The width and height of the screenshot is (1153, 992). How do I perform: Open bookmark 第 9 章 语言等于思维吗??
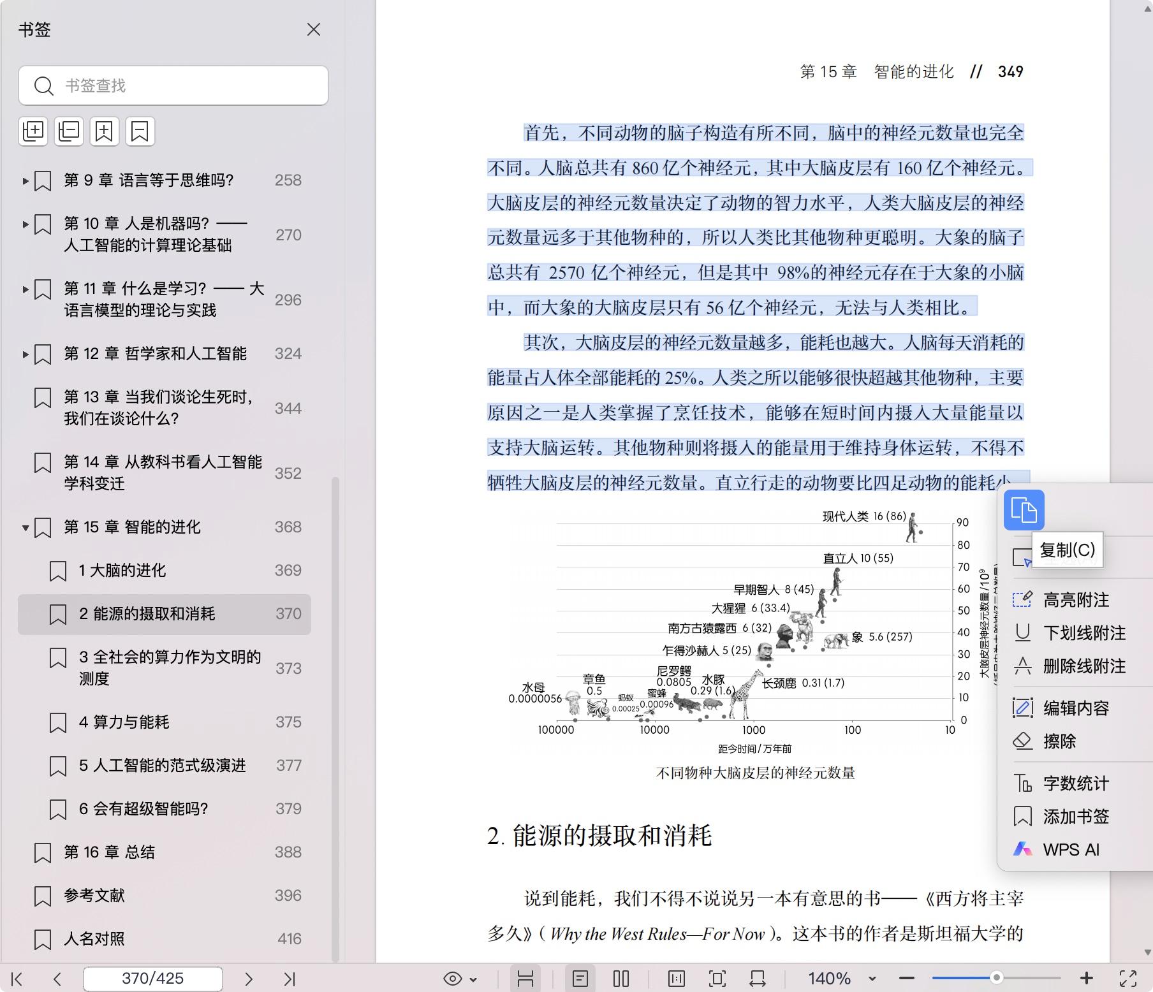[149, 180]
